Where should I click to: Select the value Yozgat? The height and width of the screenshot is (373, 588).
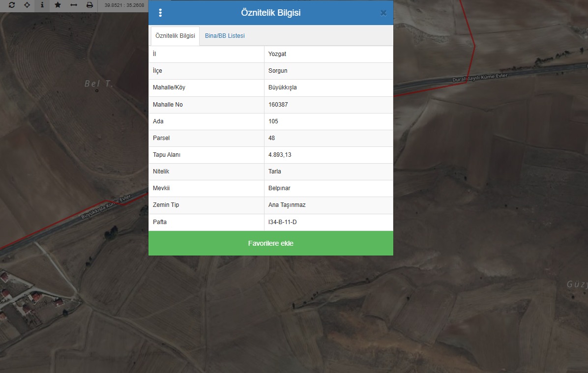(x=277, y=54)
